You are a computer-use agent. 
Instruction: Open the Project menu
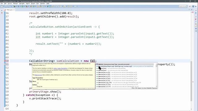tap(33, 3)
